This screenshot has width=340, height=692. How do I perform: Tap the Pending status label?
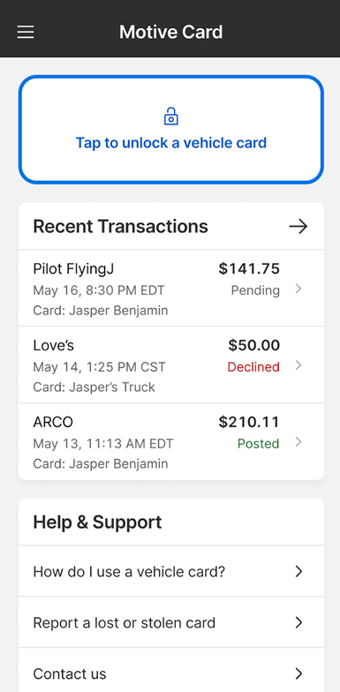pos(255,291)
